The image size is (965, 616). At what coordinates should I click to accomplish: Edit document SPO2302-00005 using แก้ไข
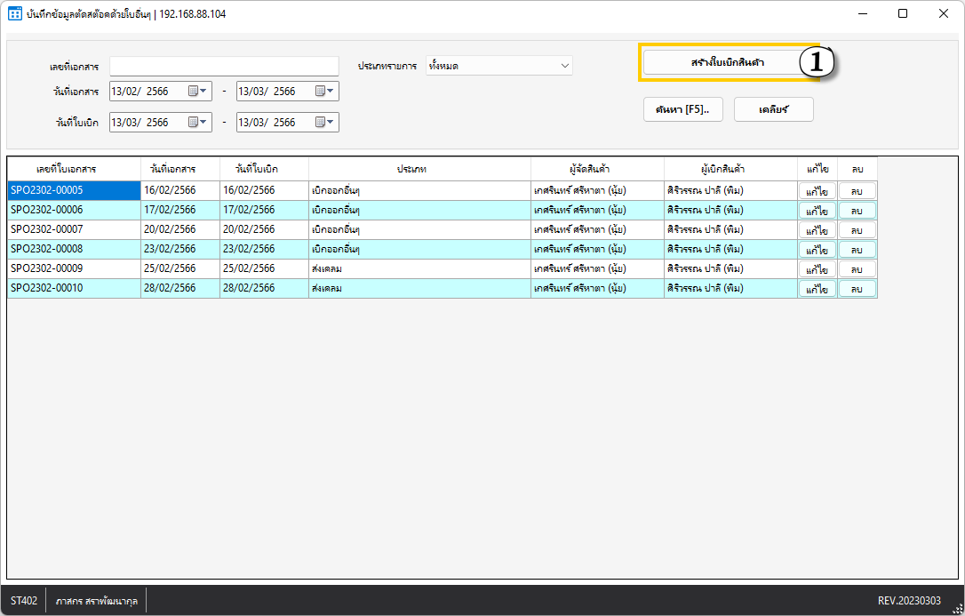[x=817, y=191]
